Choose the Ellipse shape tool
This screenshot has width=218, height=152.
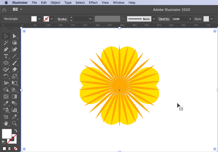[x=6, y=63]
